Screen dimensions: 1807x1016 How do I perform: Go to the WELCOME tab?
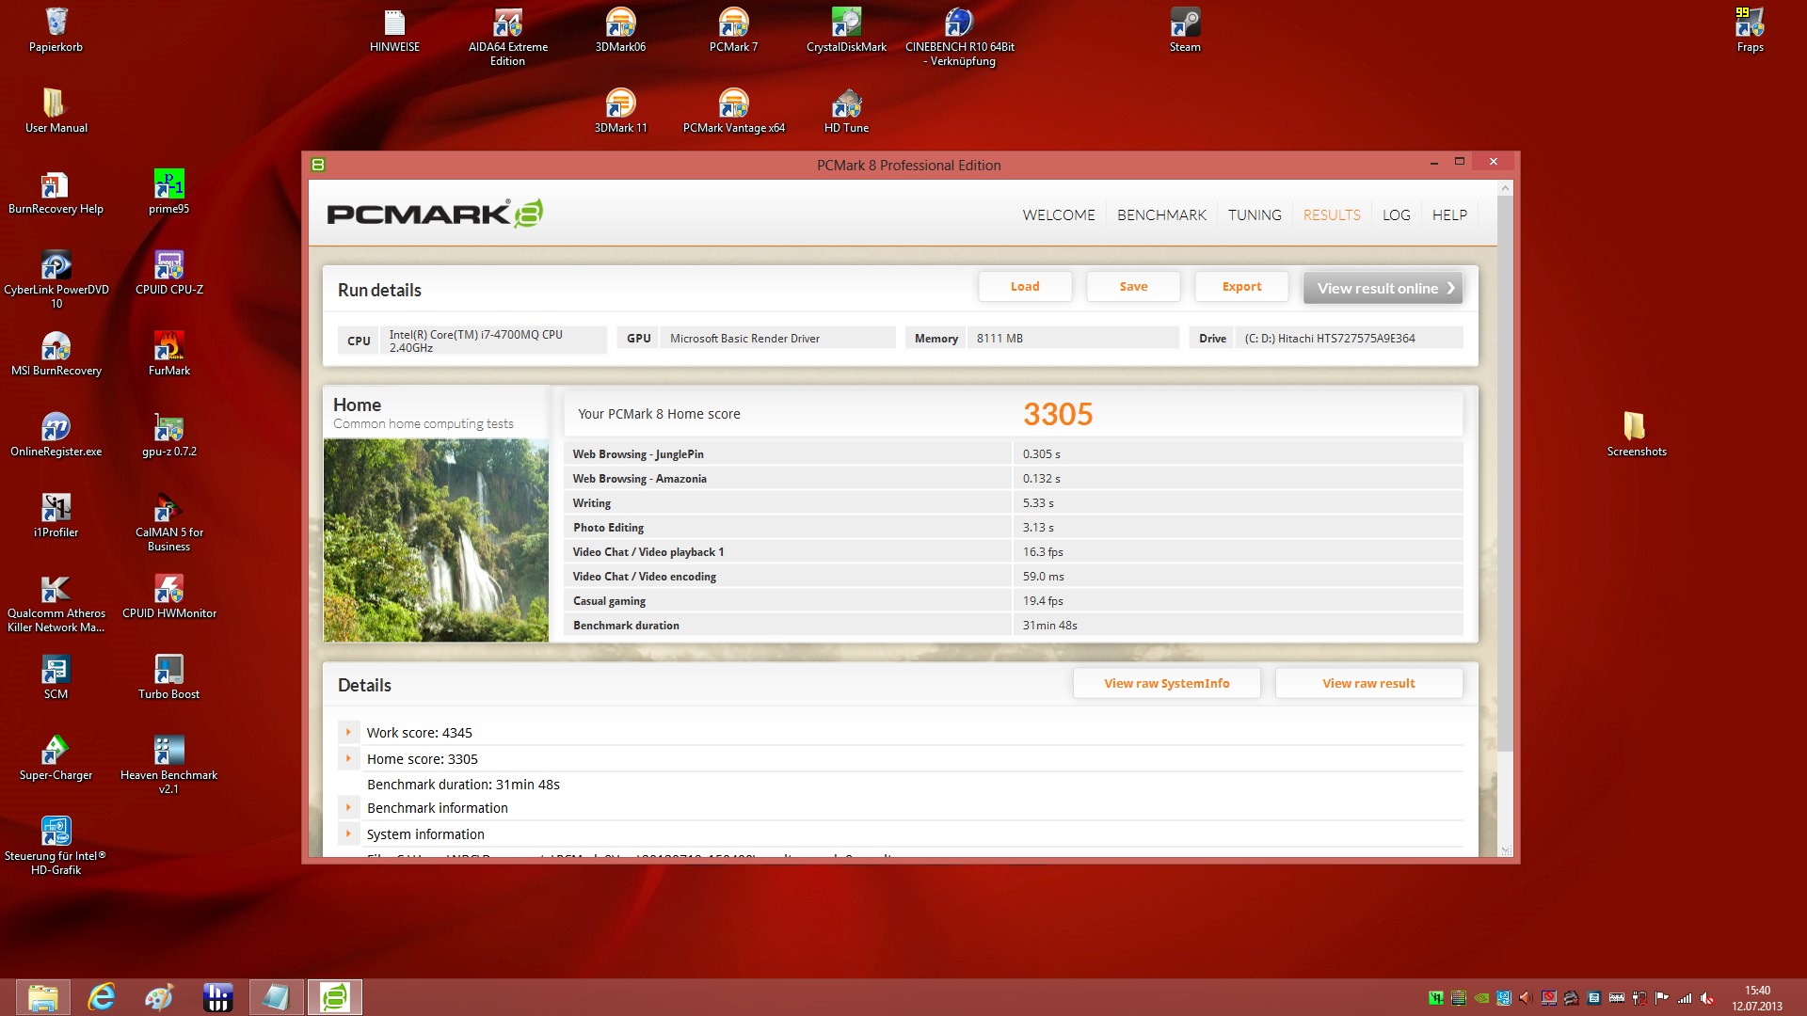pos(1059,215)
